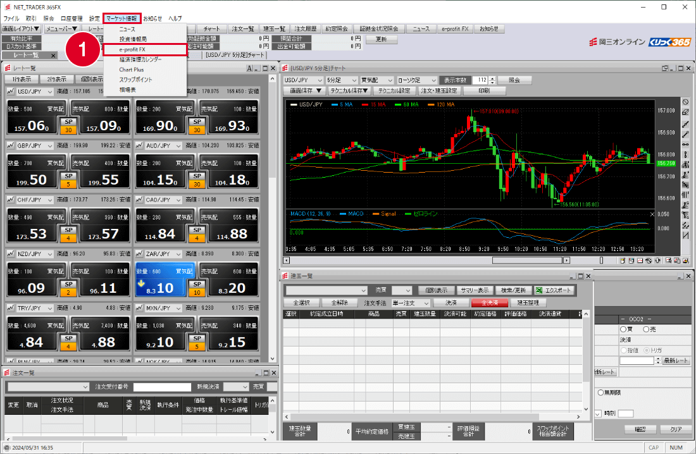Screen dimensions: 696x454
Task: Click the レート一覧 vertical scrollbar
Action: coord(272,218)
